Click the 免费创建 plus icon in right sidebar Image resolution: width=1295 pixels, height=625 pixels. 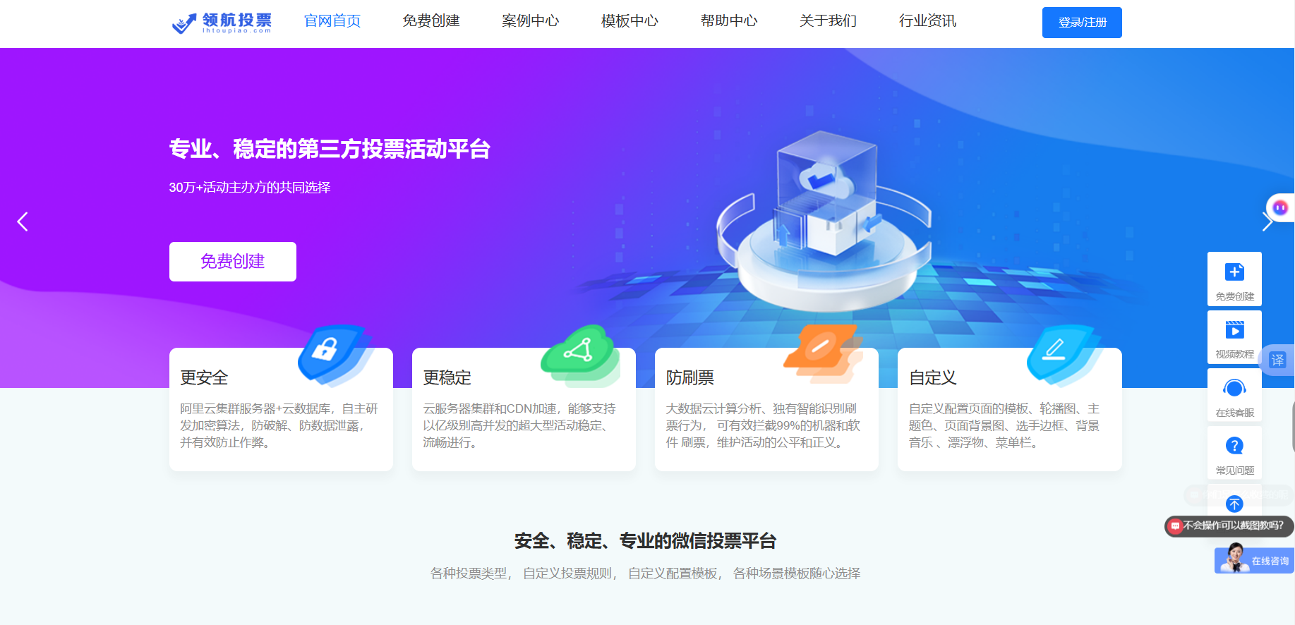tap(1234, 272)
